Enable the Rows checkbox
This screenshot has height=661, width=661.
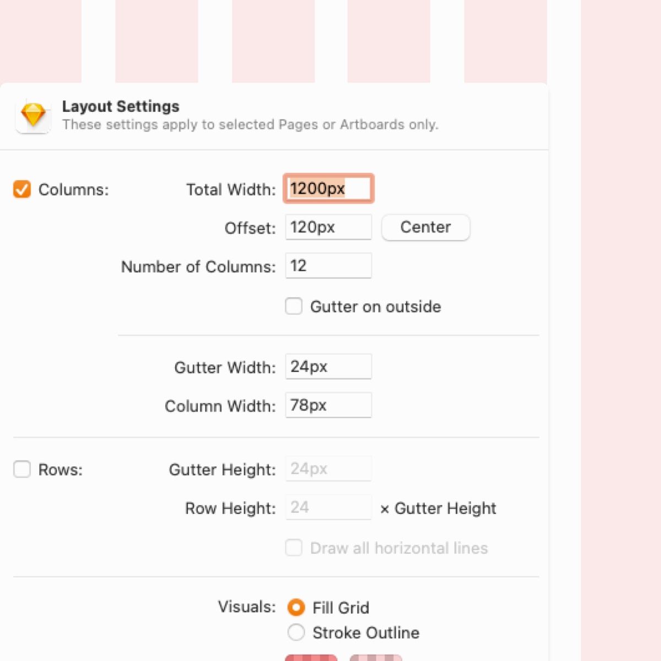click(x=22, y=470)
